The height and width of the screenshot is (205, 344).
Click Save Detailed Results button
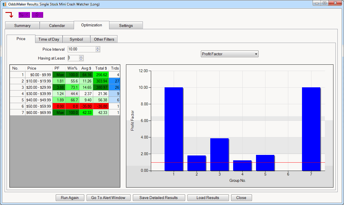point(159,198)
